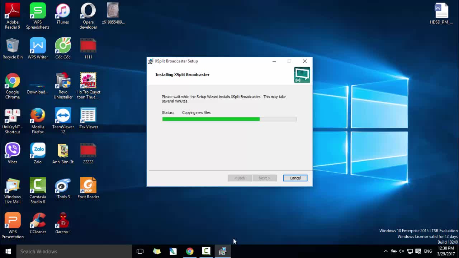This screenshot has width=459, height=258.
Task: Show hidden system tray icons
Action: pos(385,252)
